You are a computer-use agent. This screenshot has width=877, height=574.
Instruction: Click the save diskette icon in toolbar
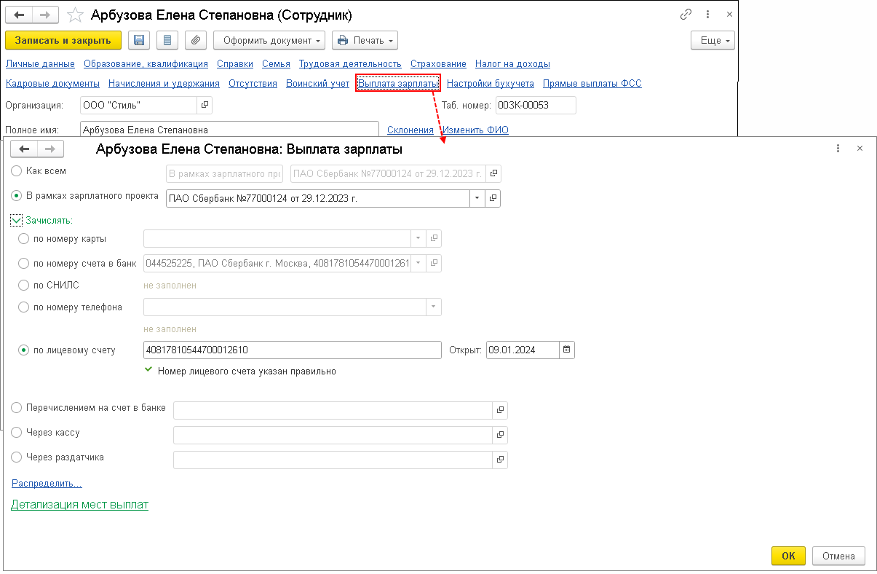coord(139,41)
